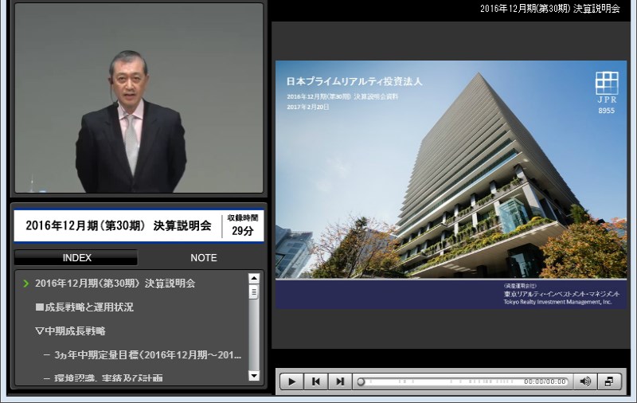
Task: Click the green arrow current-chapter marker
Action: tap(26, 284)
